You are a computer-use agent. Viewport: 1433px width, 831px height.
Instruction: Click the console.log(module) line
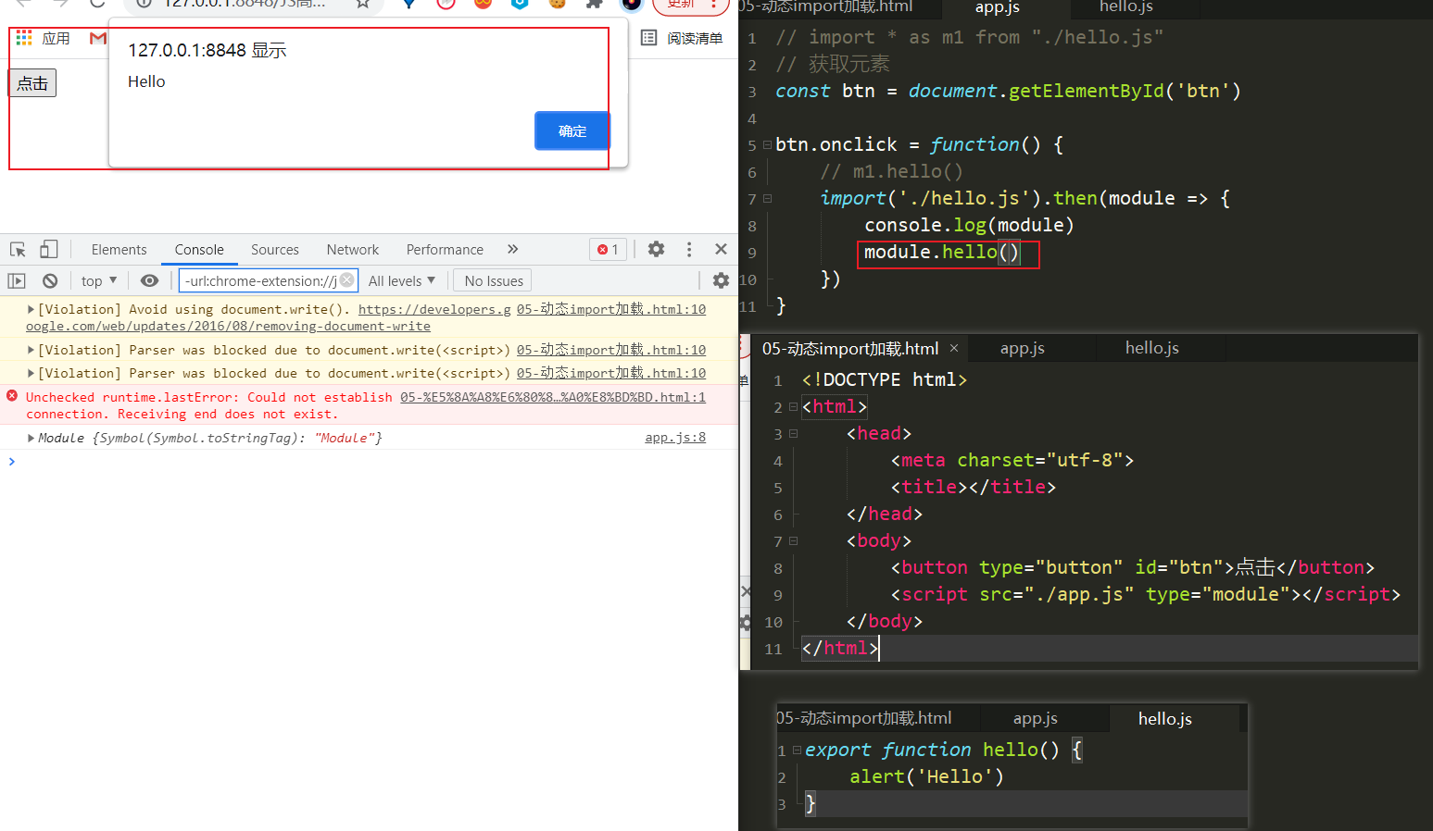coord(969,226)
